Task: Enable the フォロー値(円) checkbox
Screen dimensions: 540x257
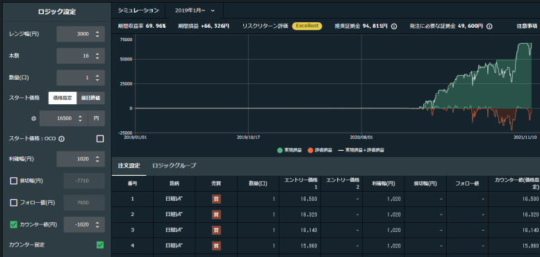Action: click(x=13, y=203)
